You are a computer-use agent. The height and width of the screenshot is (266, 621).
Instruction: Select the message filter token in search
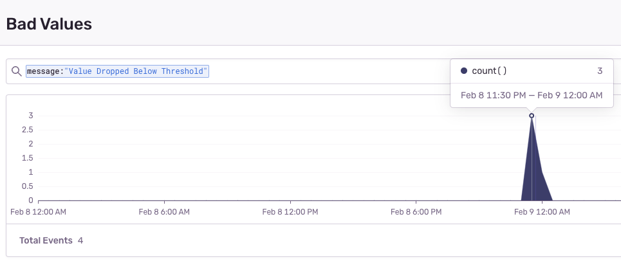117,71
